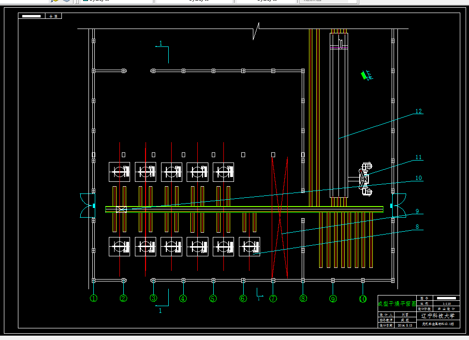The height and width of the screenshot is (340, 469).
Task: Select the green title text 成型干燥平面图
Action: [x=397, y=304]
